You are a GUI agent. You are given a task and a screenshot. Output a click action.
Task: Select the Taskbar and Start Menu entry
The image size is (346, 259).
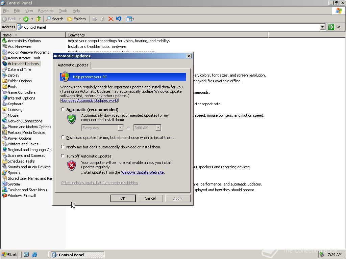pyautogui.click(x=24, y=190)
